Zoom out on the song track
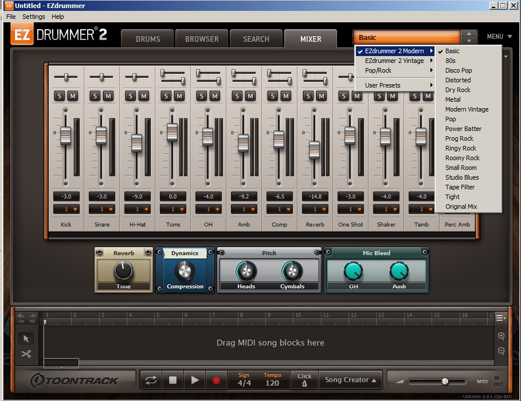The height and width of the screenshot is (401, 521). click(501, 351)
